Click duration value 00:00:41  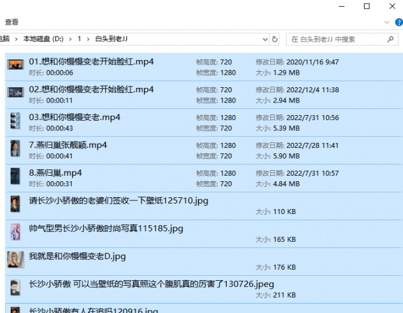click(60, 156)
